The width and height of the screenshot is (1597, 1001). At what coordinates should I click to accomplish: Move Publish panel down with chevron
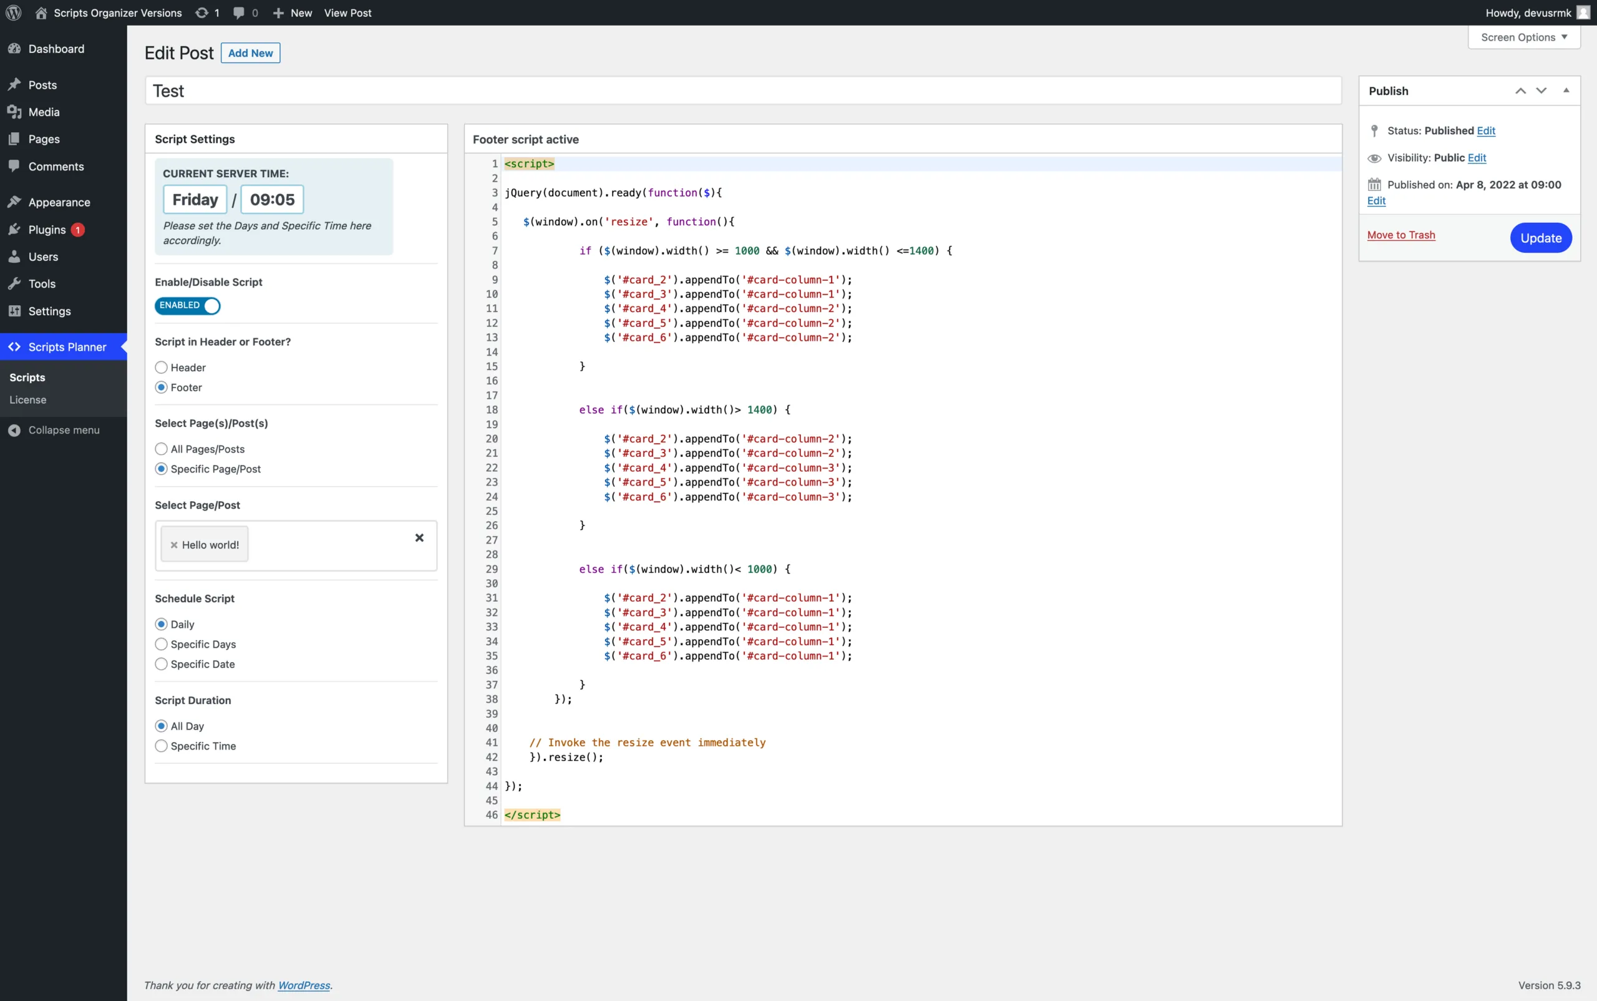click(x=1541, y=90)
